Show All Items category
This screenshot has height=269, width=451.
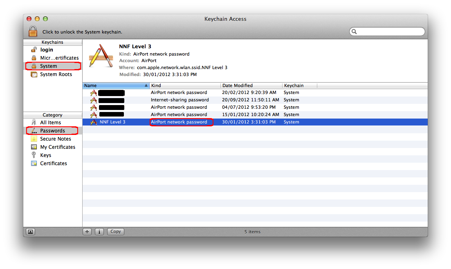tap(53, 122)
